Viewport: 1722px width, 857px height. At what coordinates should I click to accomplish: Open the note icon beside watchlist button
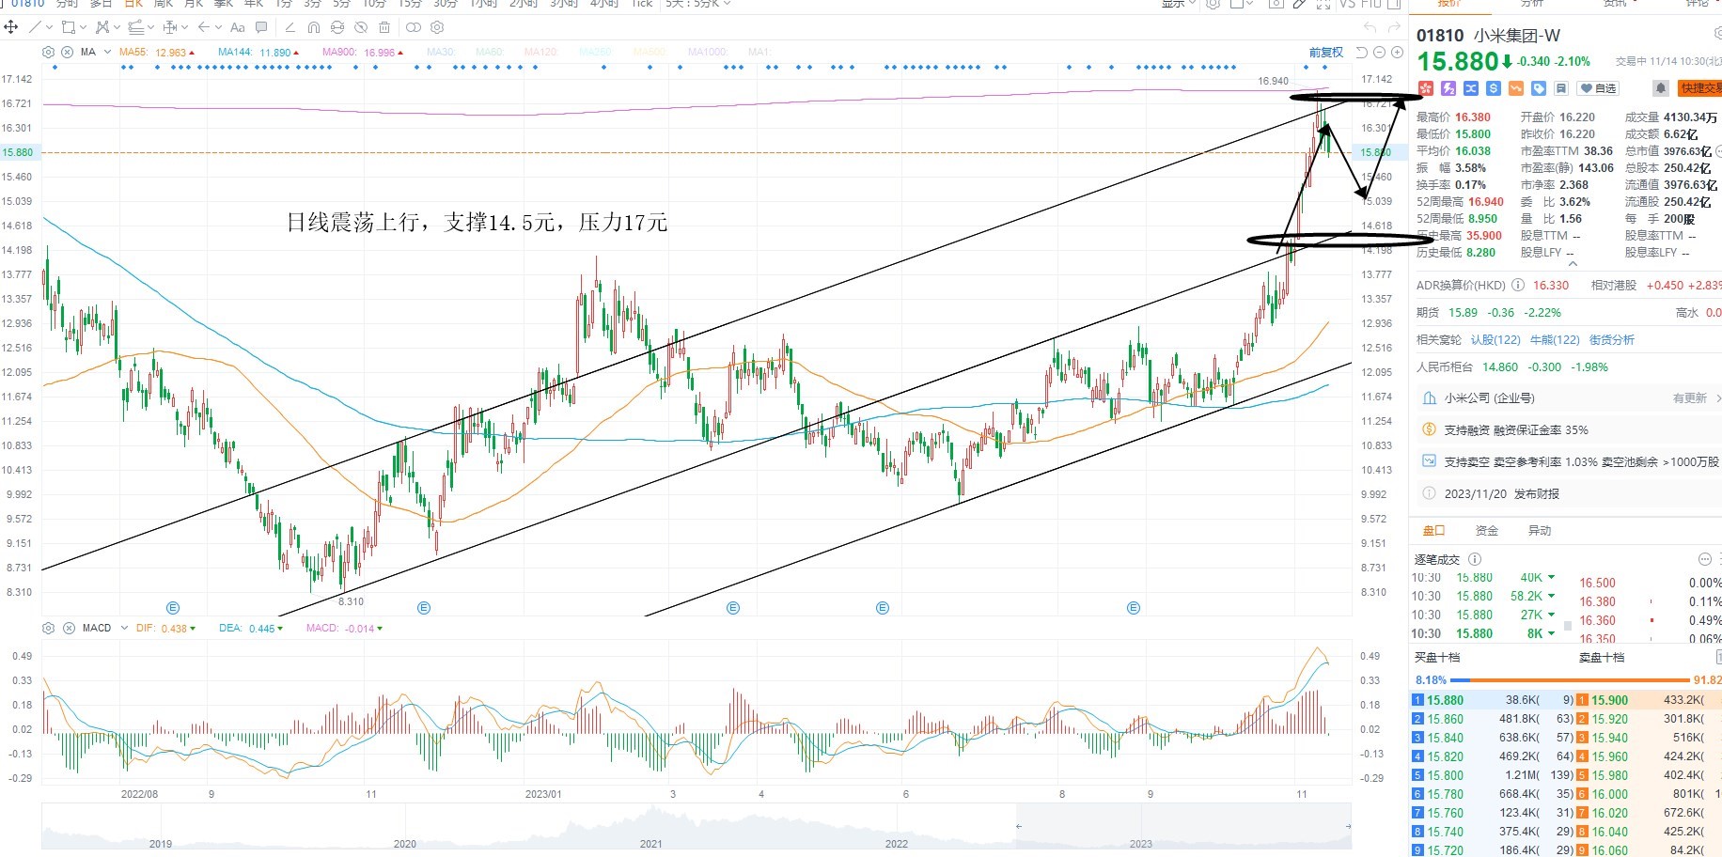pyautogui.click(x=1560, y=88)
